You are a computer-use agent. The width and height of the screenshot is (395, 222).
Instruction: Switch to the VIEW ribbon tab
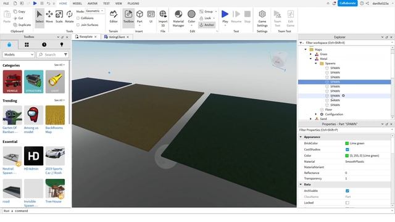[x=118, y=4]
